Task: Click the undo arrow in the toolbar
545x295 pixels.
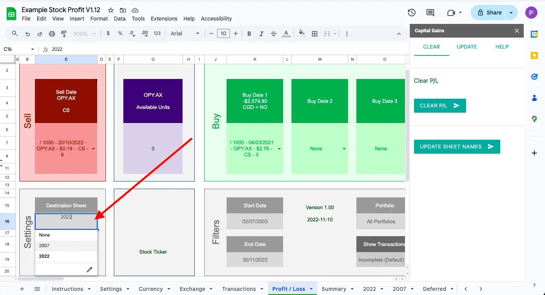Action: (x=28, y=34)
